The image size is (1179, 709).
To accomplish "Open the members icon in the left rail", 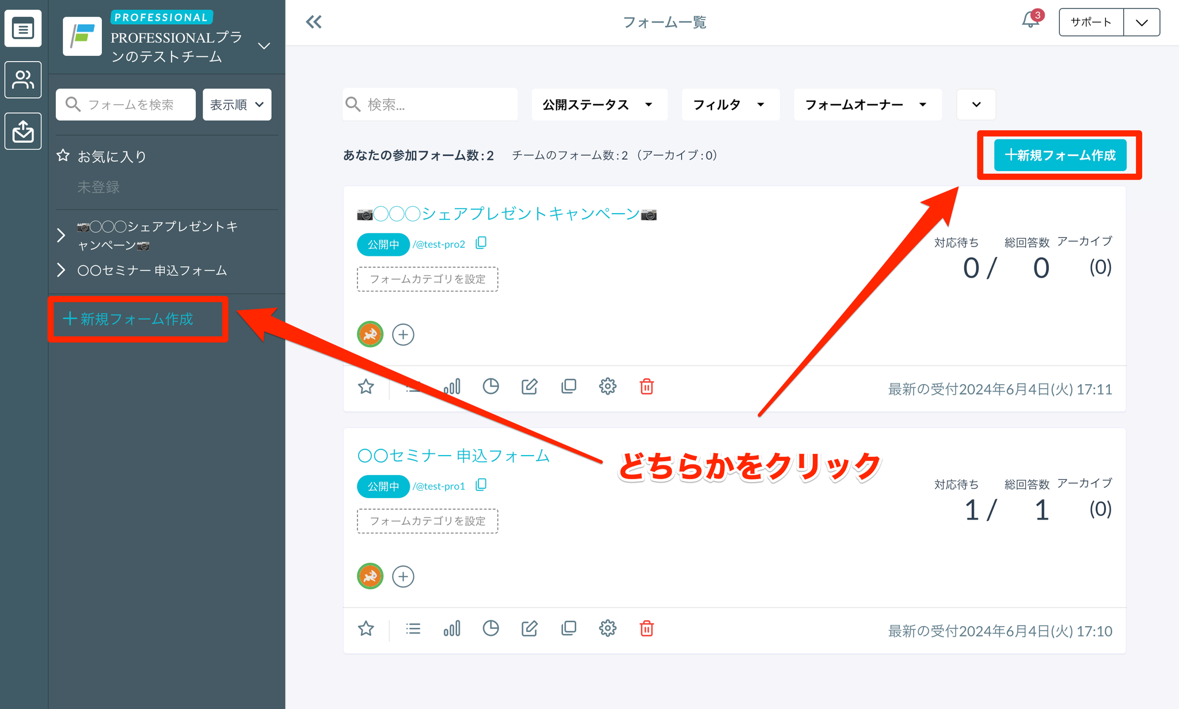I will click(23, 79).
